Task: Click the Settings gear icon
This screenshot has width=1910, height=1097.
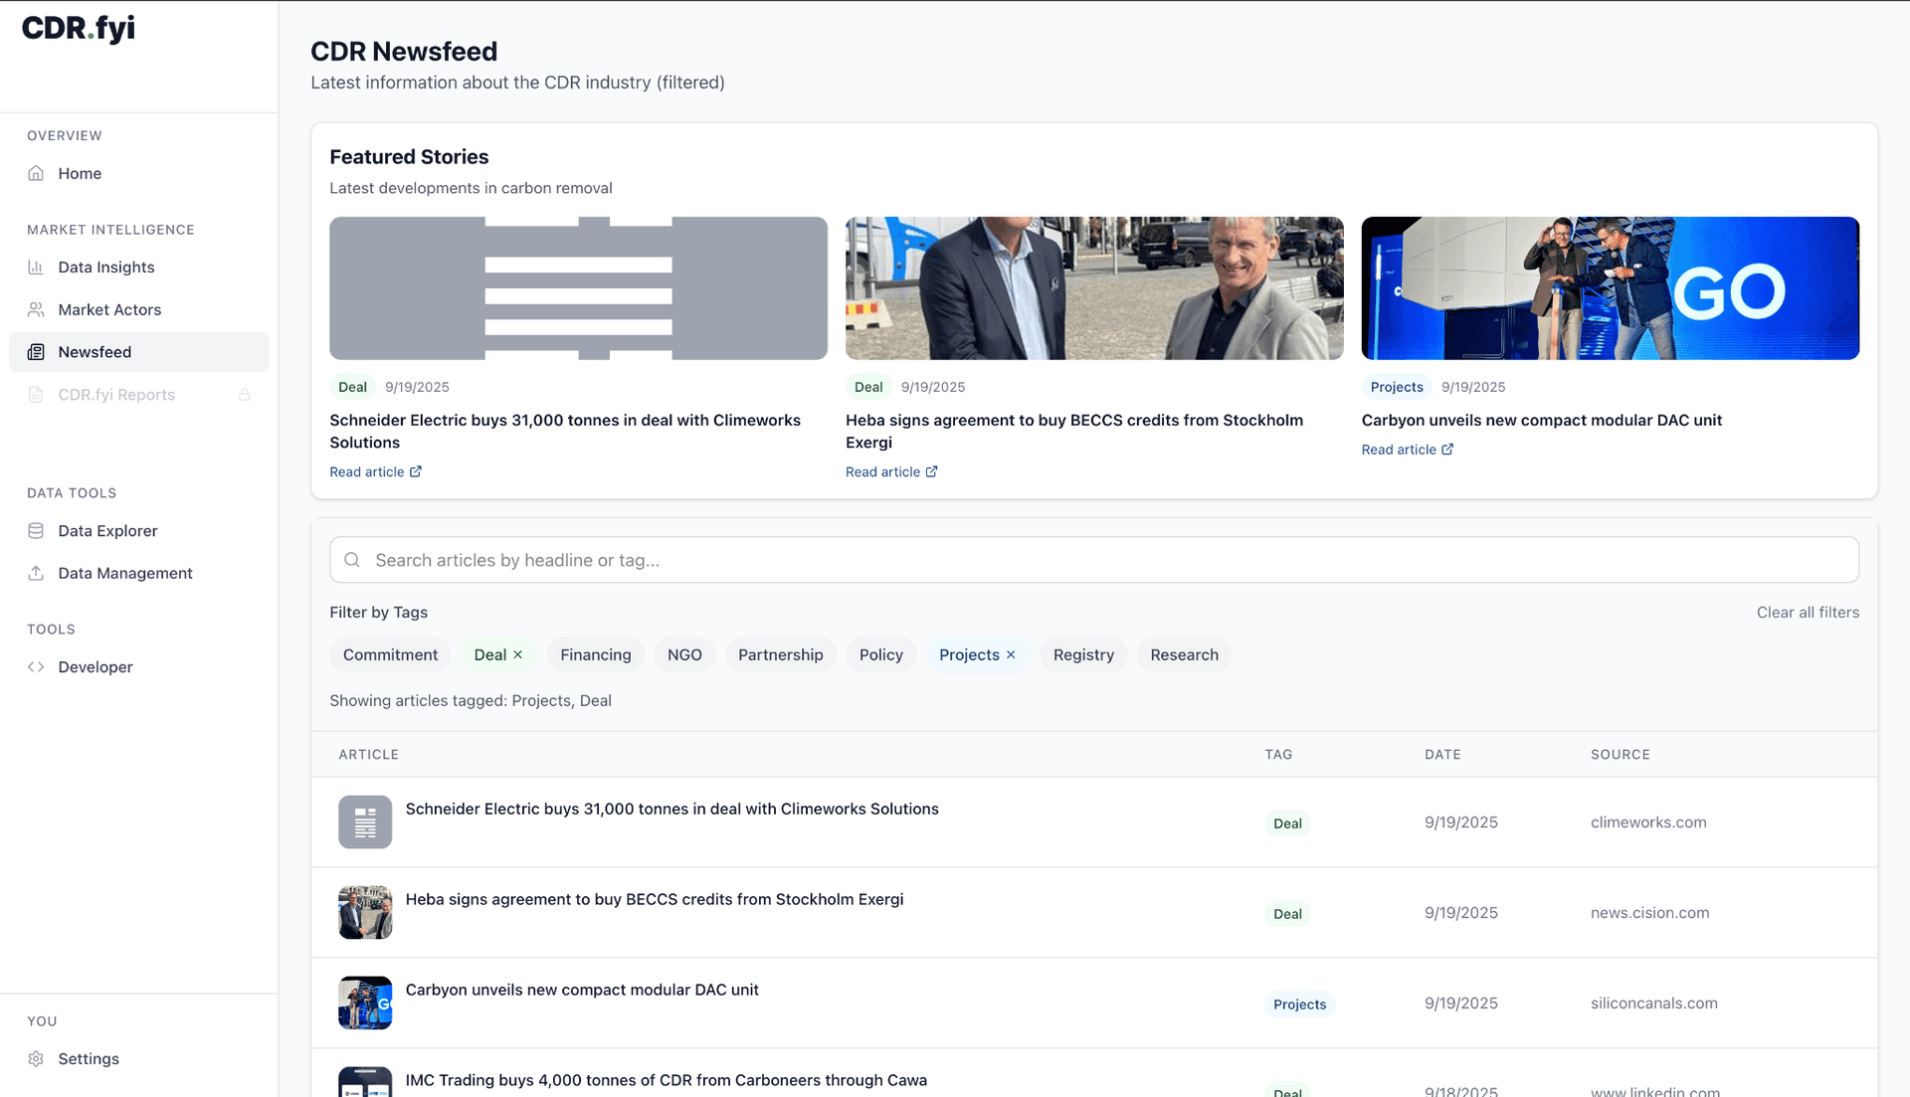Action: coord(36,1058)
